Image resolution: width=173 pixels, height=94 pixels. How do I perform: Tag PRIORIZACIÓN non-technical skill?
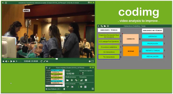click(152, 44)
